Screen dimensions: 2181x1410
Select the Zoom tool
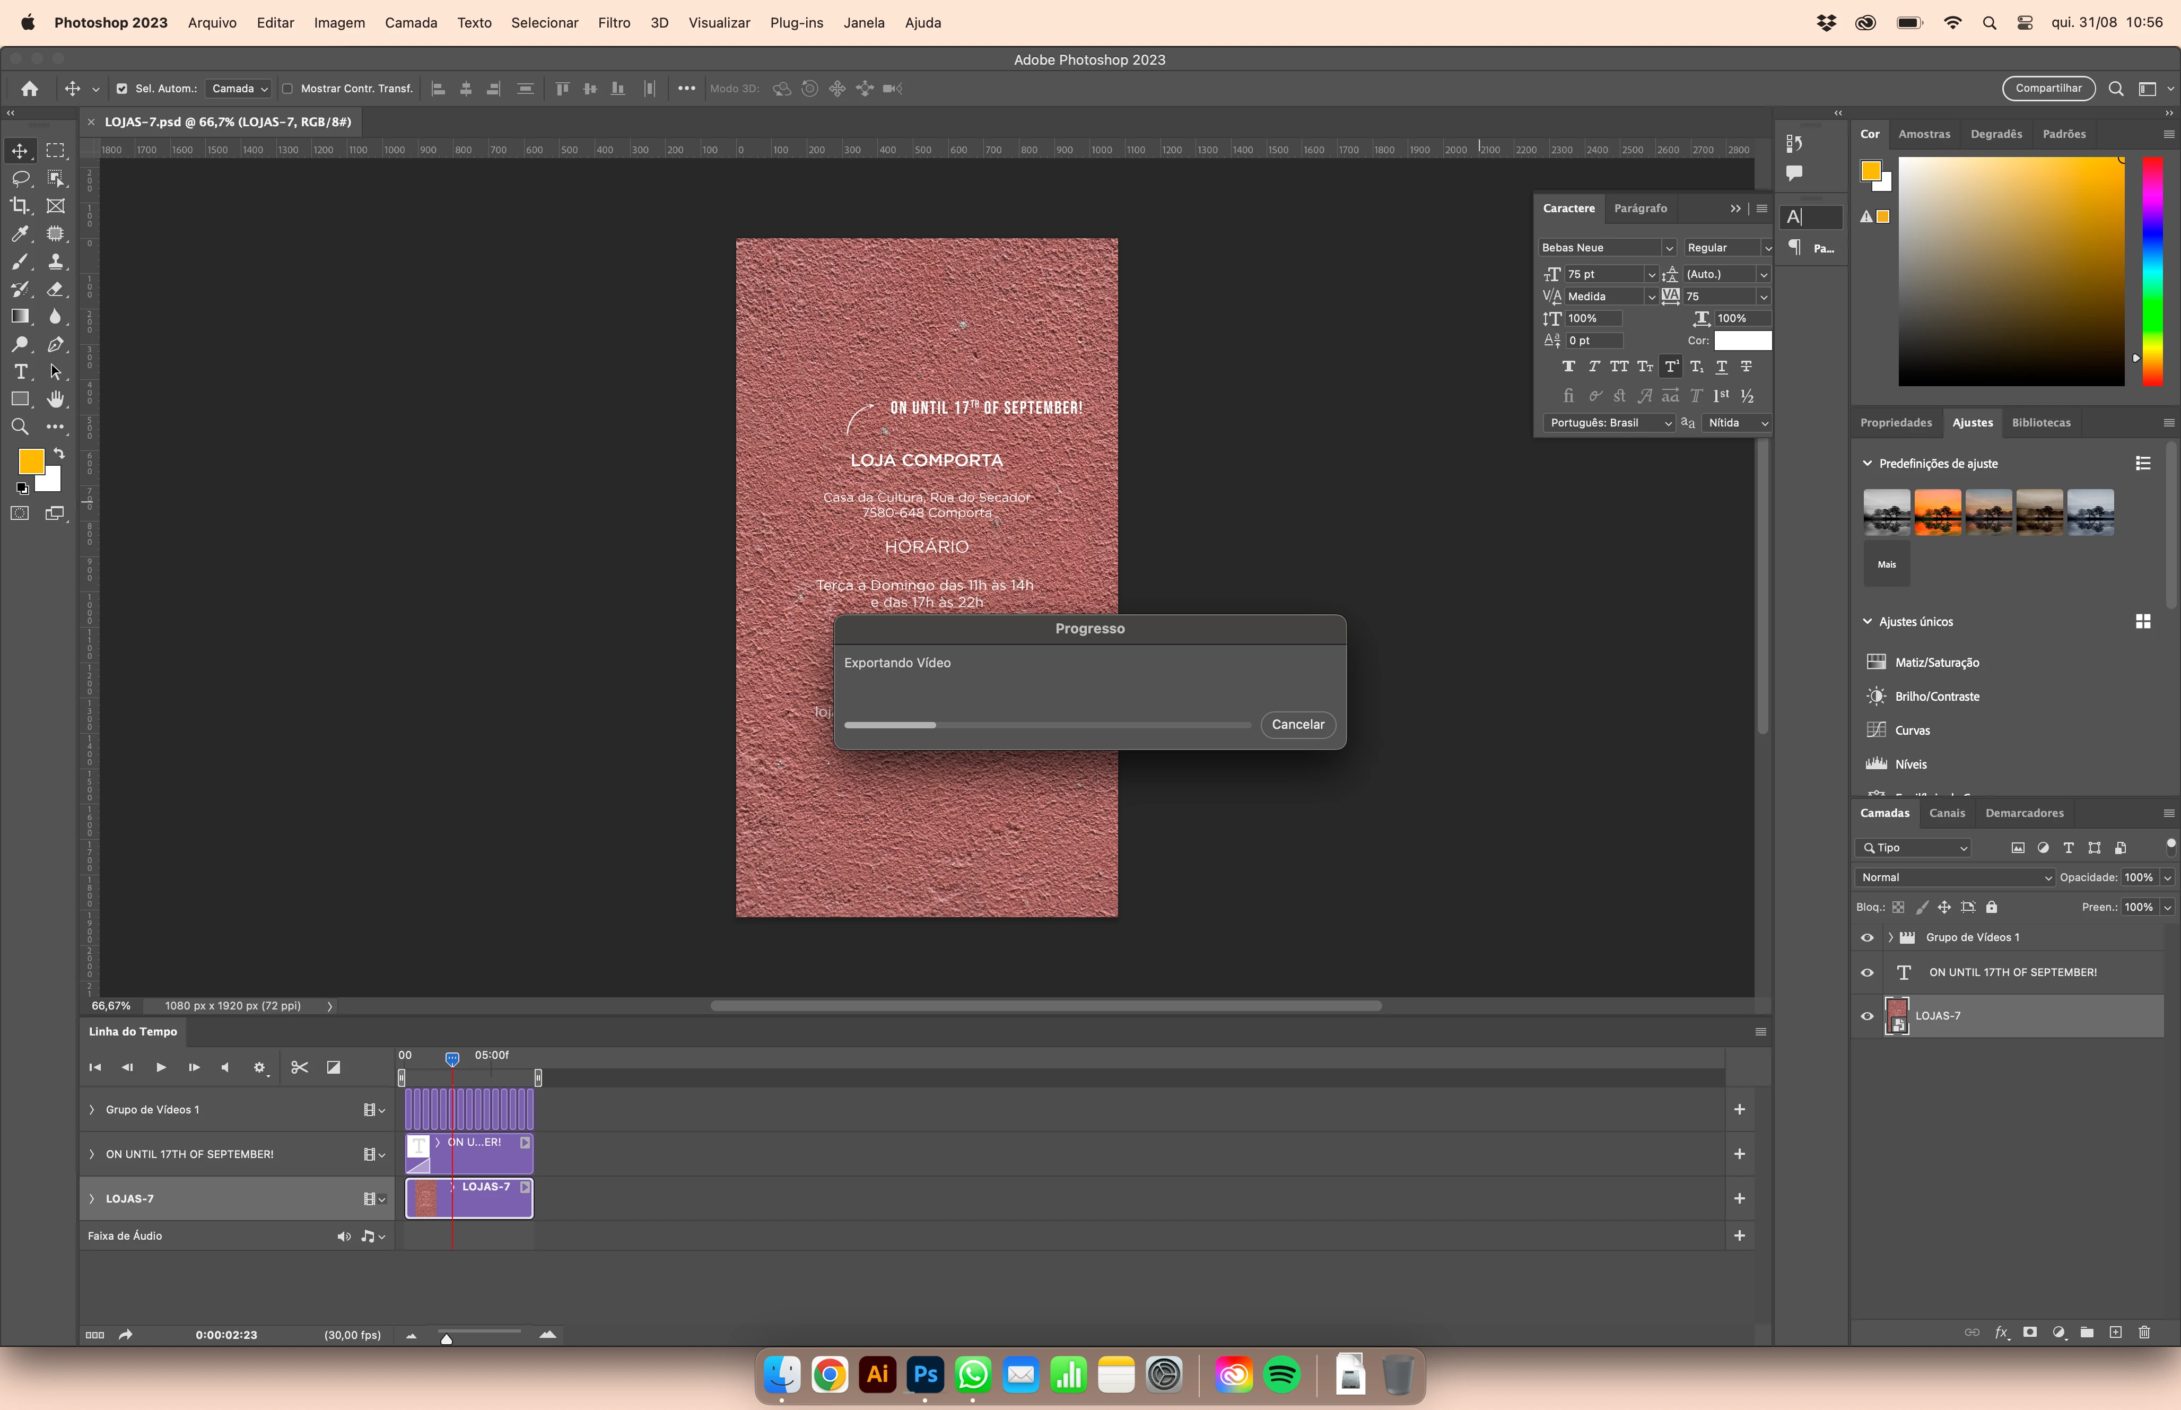(19, 427)
